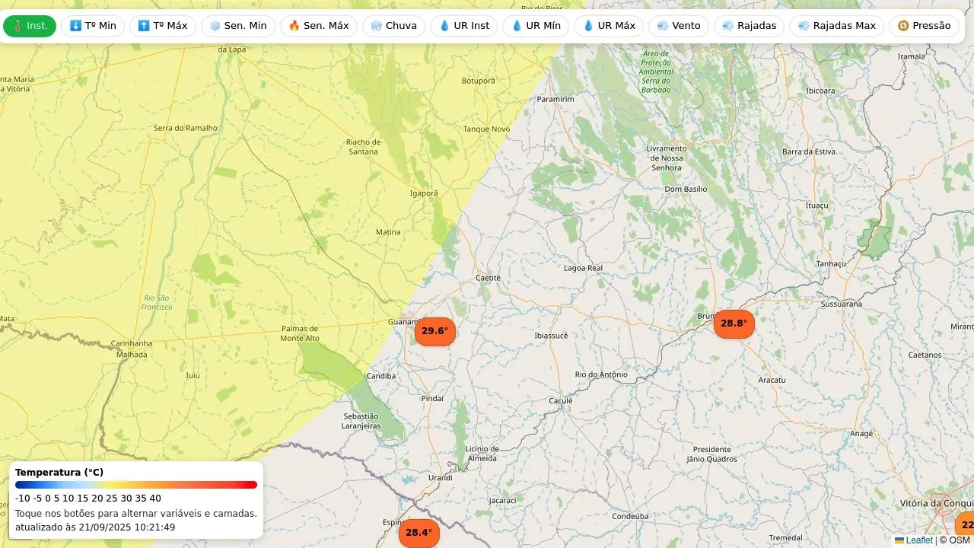Select the Inst. temperature button
The width and height of the screenshot is (974, 548).
click(30, 26)
